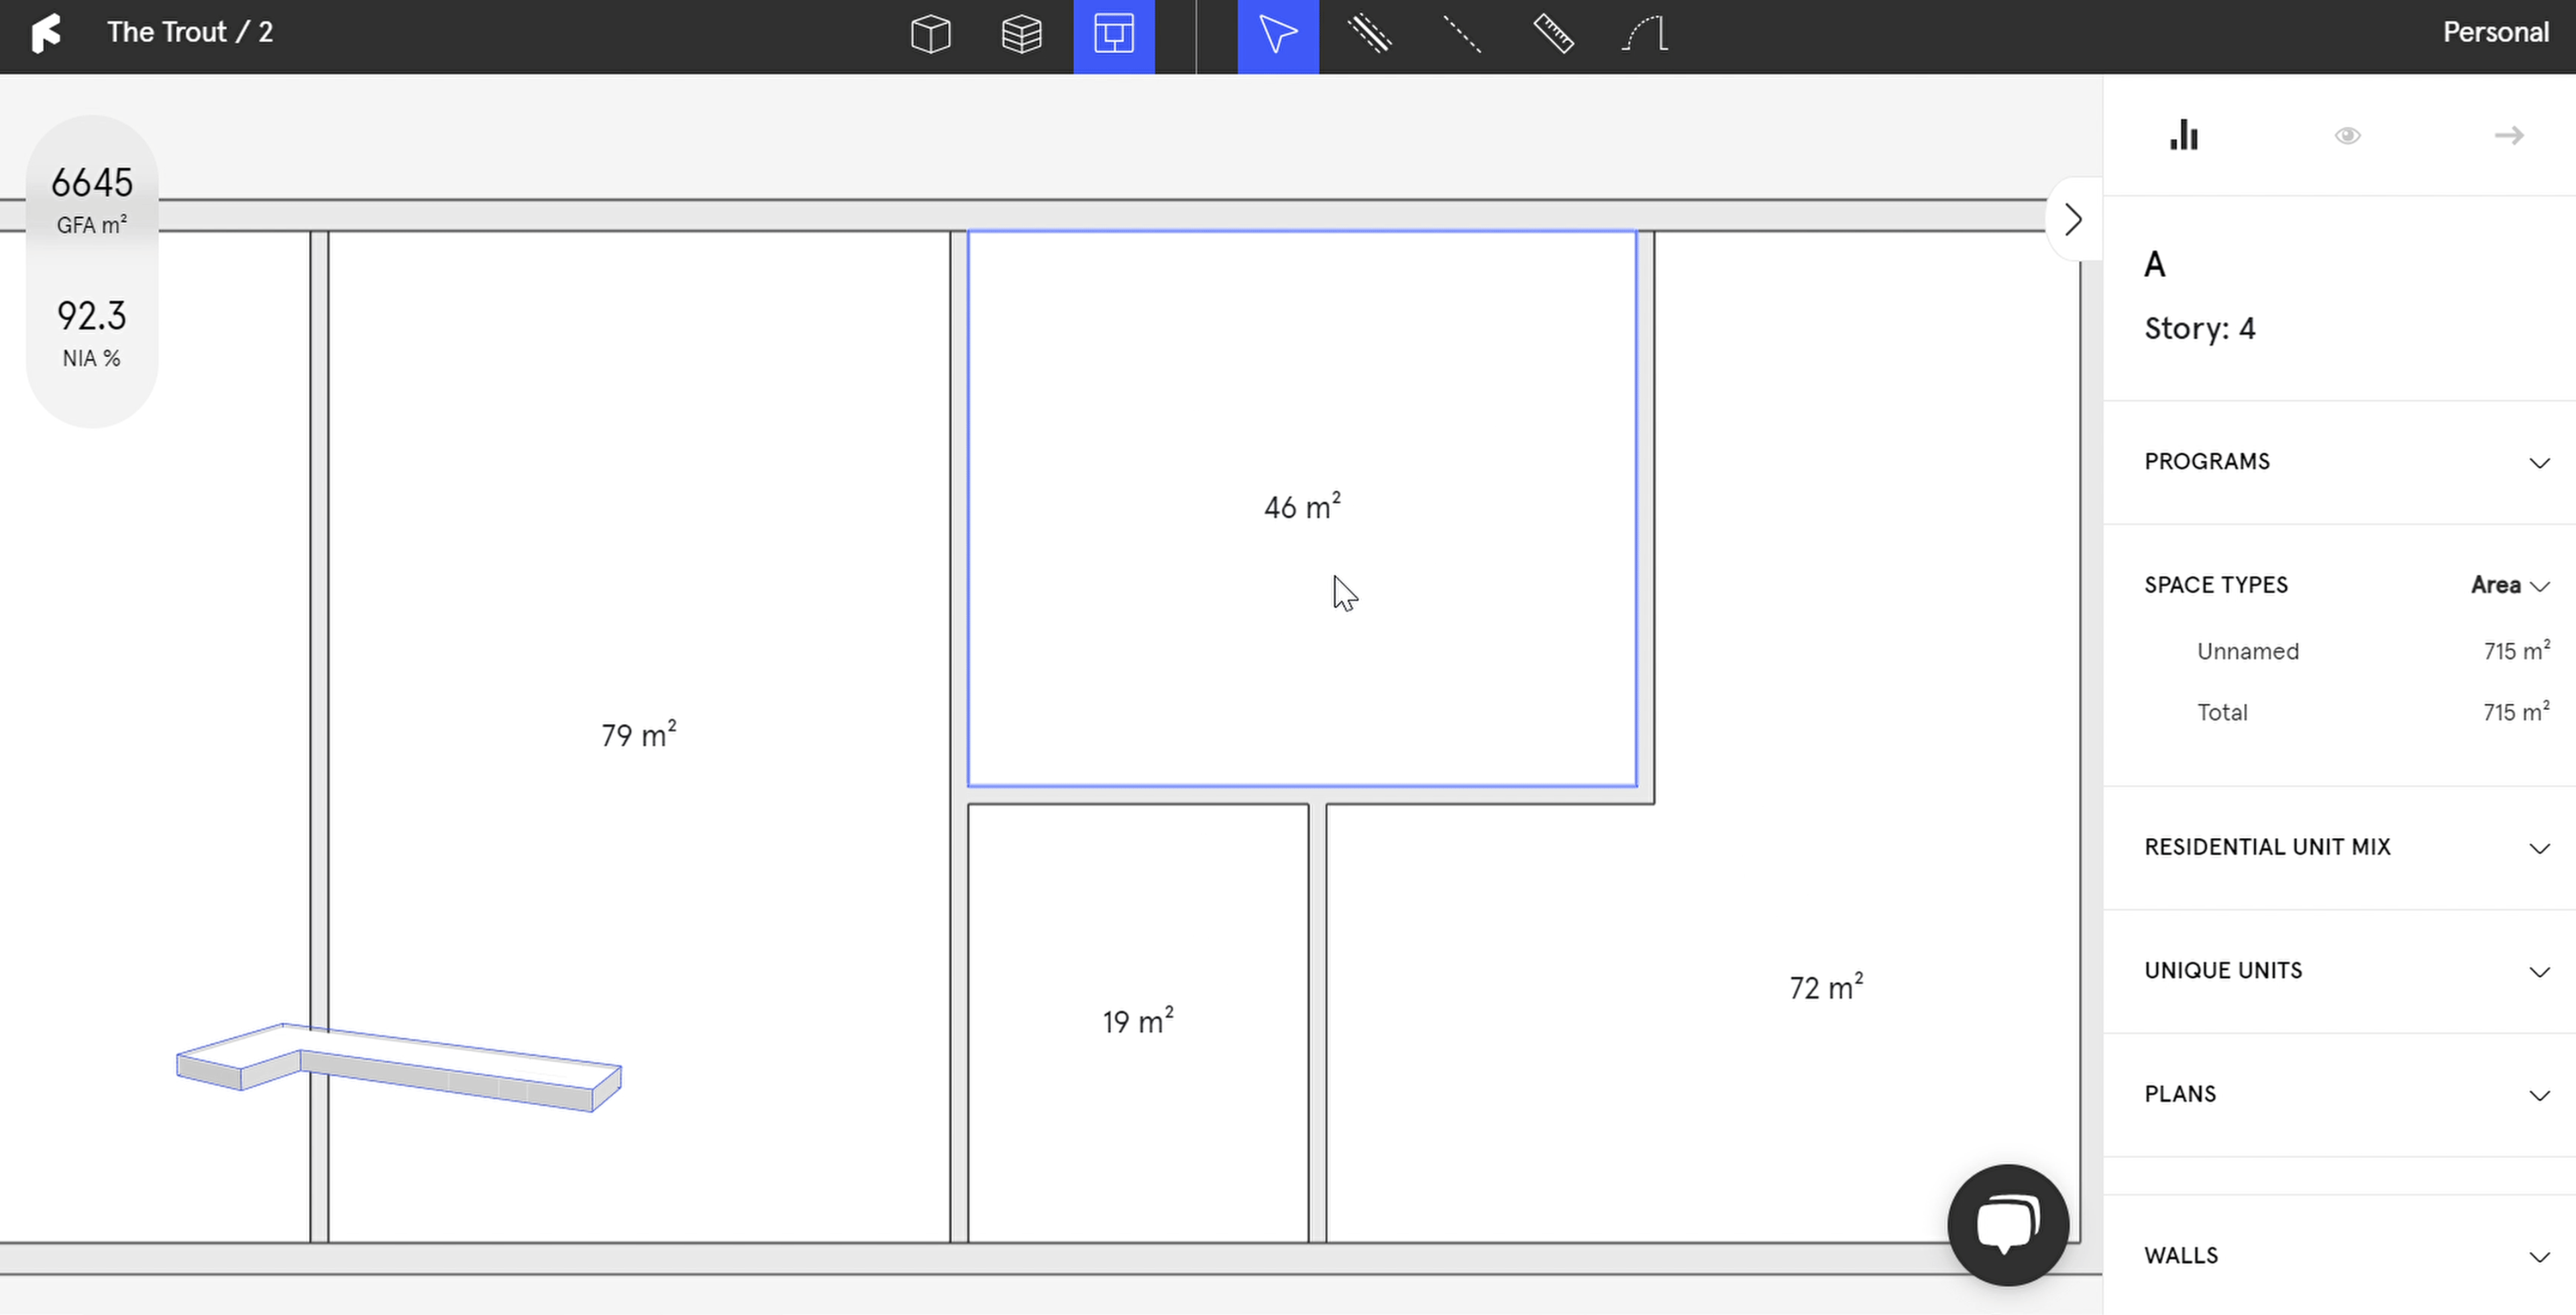
Task: Click the floor plan view icon
Action: click(x=1113, y=35)
